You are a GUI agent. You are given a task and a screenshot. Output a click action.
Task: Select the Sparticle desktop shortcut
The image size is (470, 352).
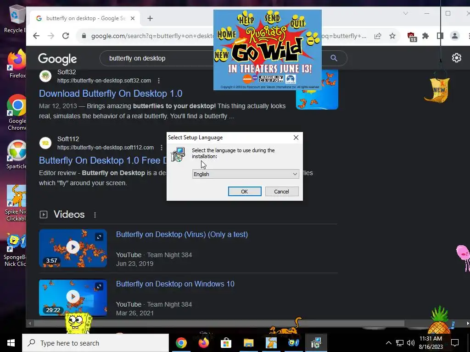pyautogui.click(x=17, y=155)
